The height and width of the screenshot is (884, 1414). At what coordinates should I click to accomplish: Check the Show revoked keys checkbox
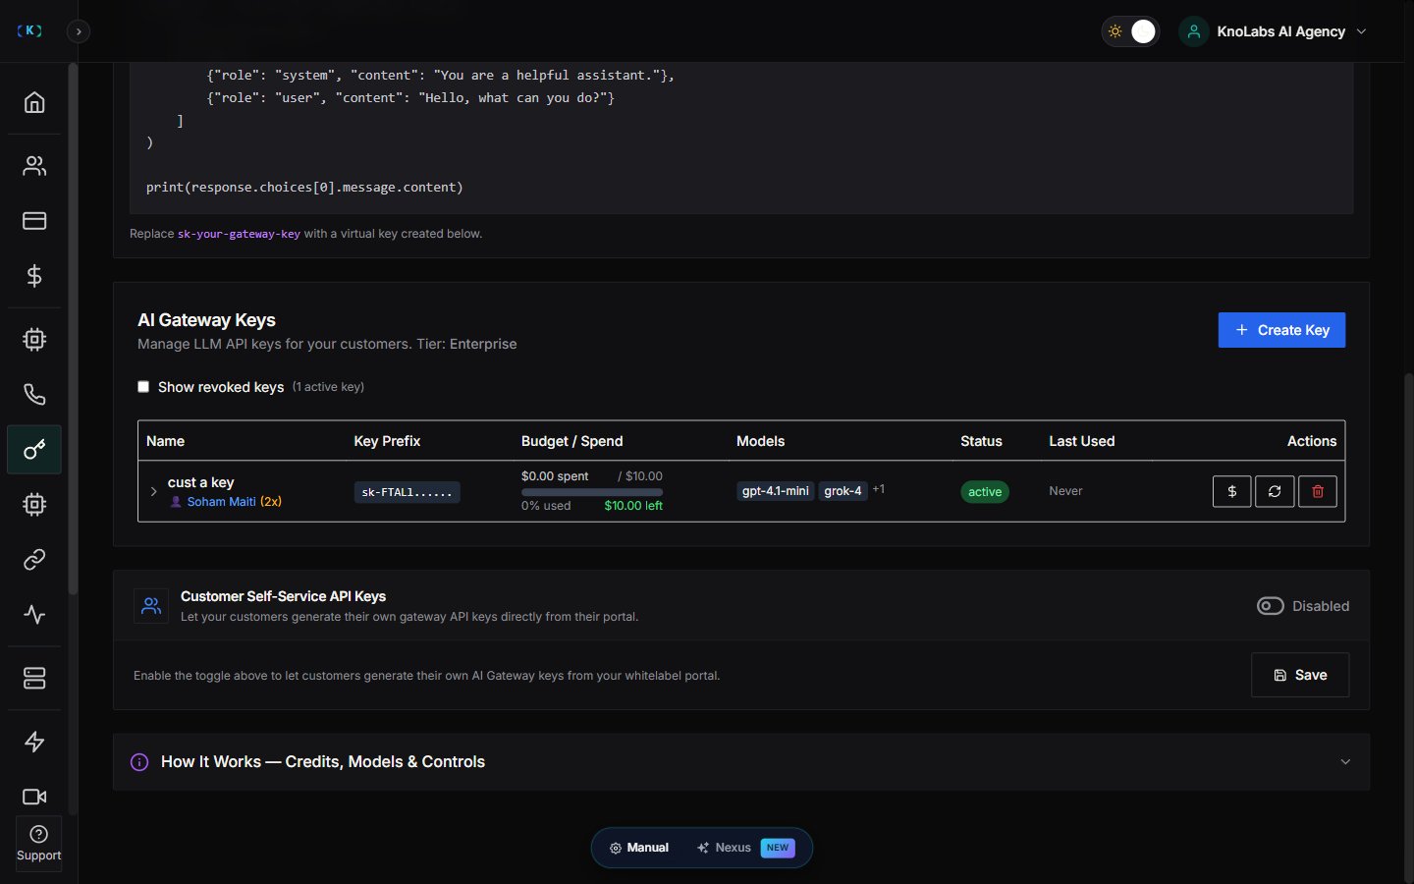(143, 387)
